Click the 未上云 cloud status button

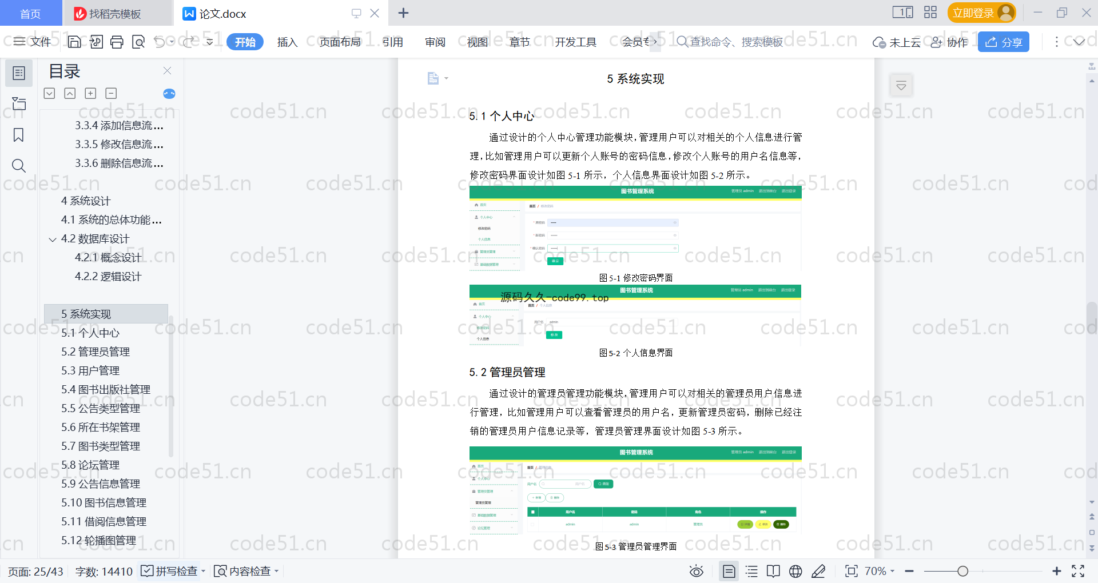click(897, 42)
